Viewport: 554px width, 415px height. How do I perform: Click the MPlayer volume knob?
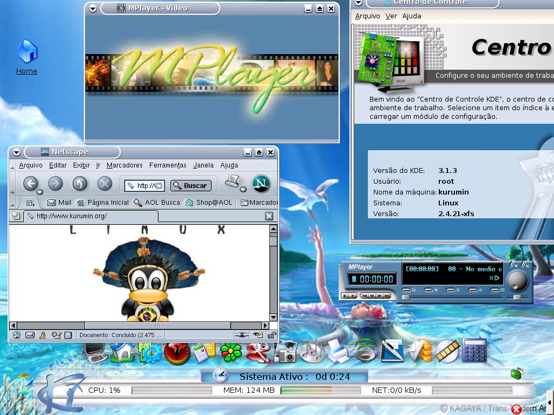[x=518, y=280]
